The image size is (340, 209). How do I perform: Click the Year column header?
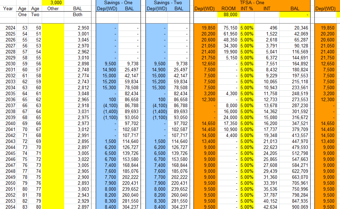click(8, 8)
